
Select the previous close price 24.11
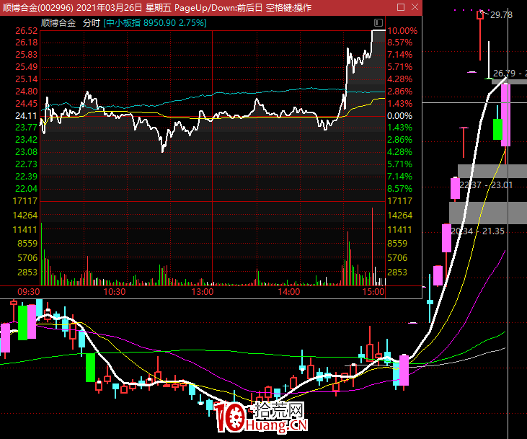[x=26, y=116]
